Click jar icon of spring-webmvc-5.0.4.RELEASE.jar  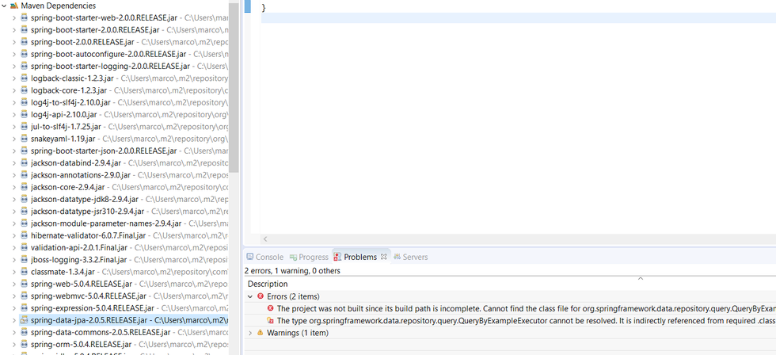click(x=25, y=296)
